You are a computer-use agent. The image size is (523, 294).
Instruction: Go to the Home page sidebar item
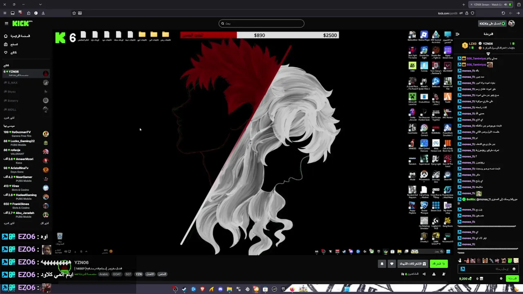18,36
